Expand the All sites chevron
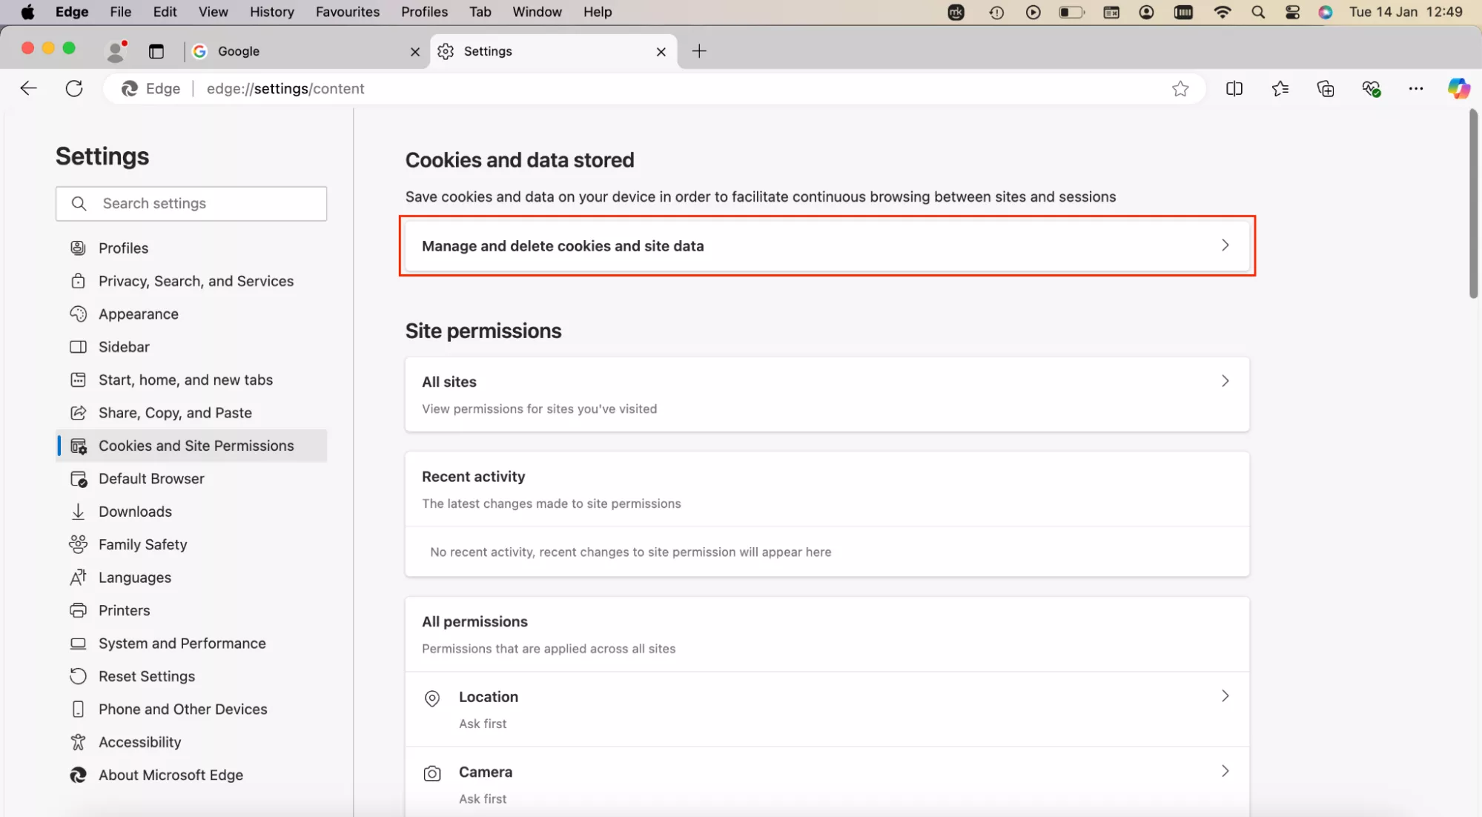The image size is (1482, 817). click(x=1225, y=381)
